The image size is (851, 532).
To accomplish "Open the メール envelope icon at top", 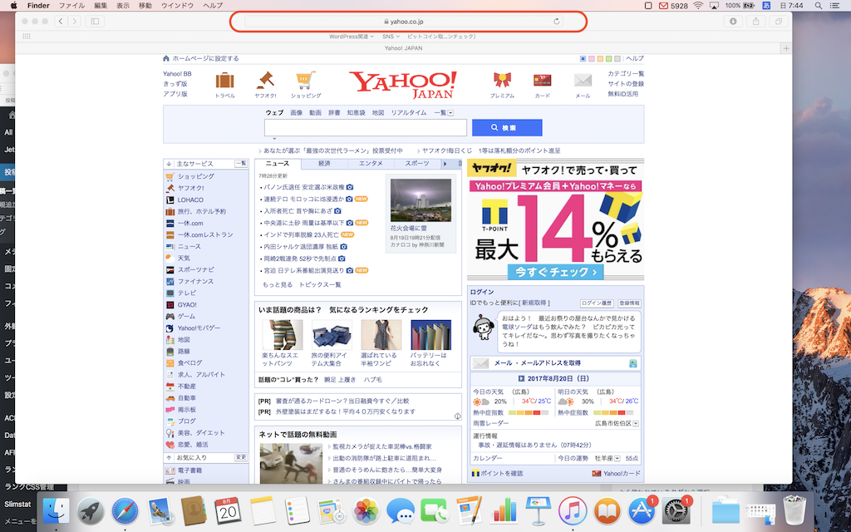I will point(583,81).
